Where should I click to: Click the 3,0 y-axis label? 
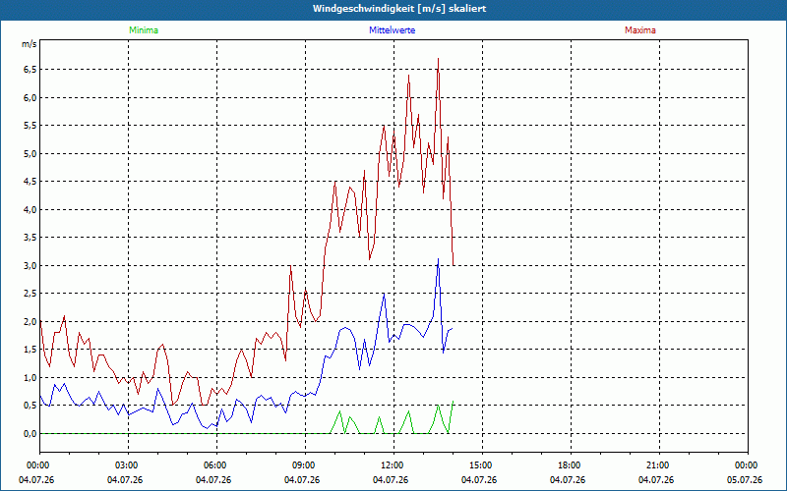click(x=30, y=265)
